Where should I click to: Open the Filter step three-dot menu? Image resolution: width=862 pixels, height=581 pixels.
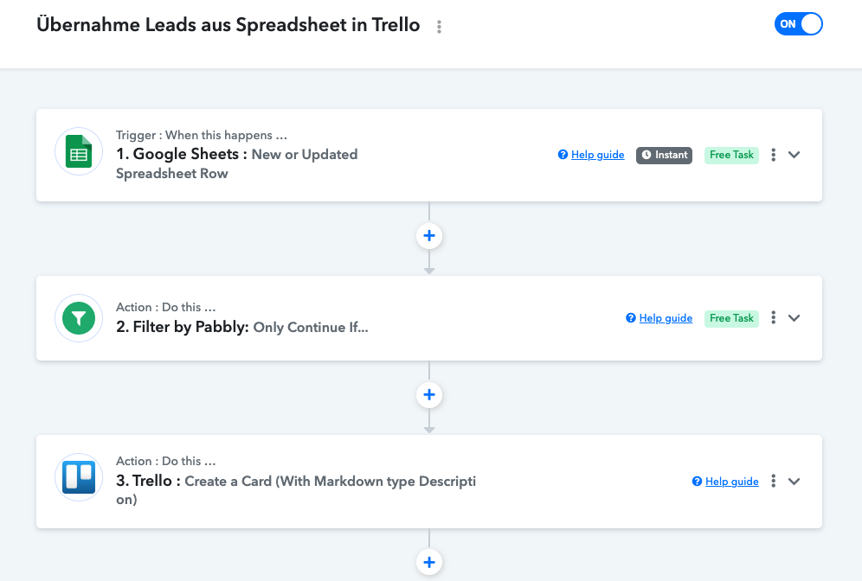[774, 317]
